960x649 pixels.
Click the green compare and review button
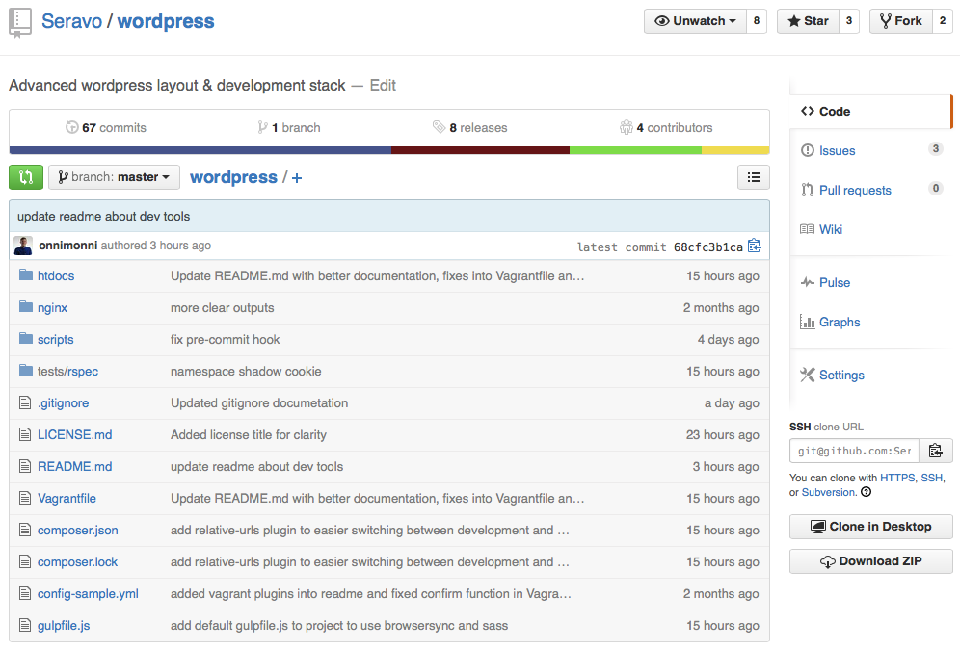tap(26, 177)
